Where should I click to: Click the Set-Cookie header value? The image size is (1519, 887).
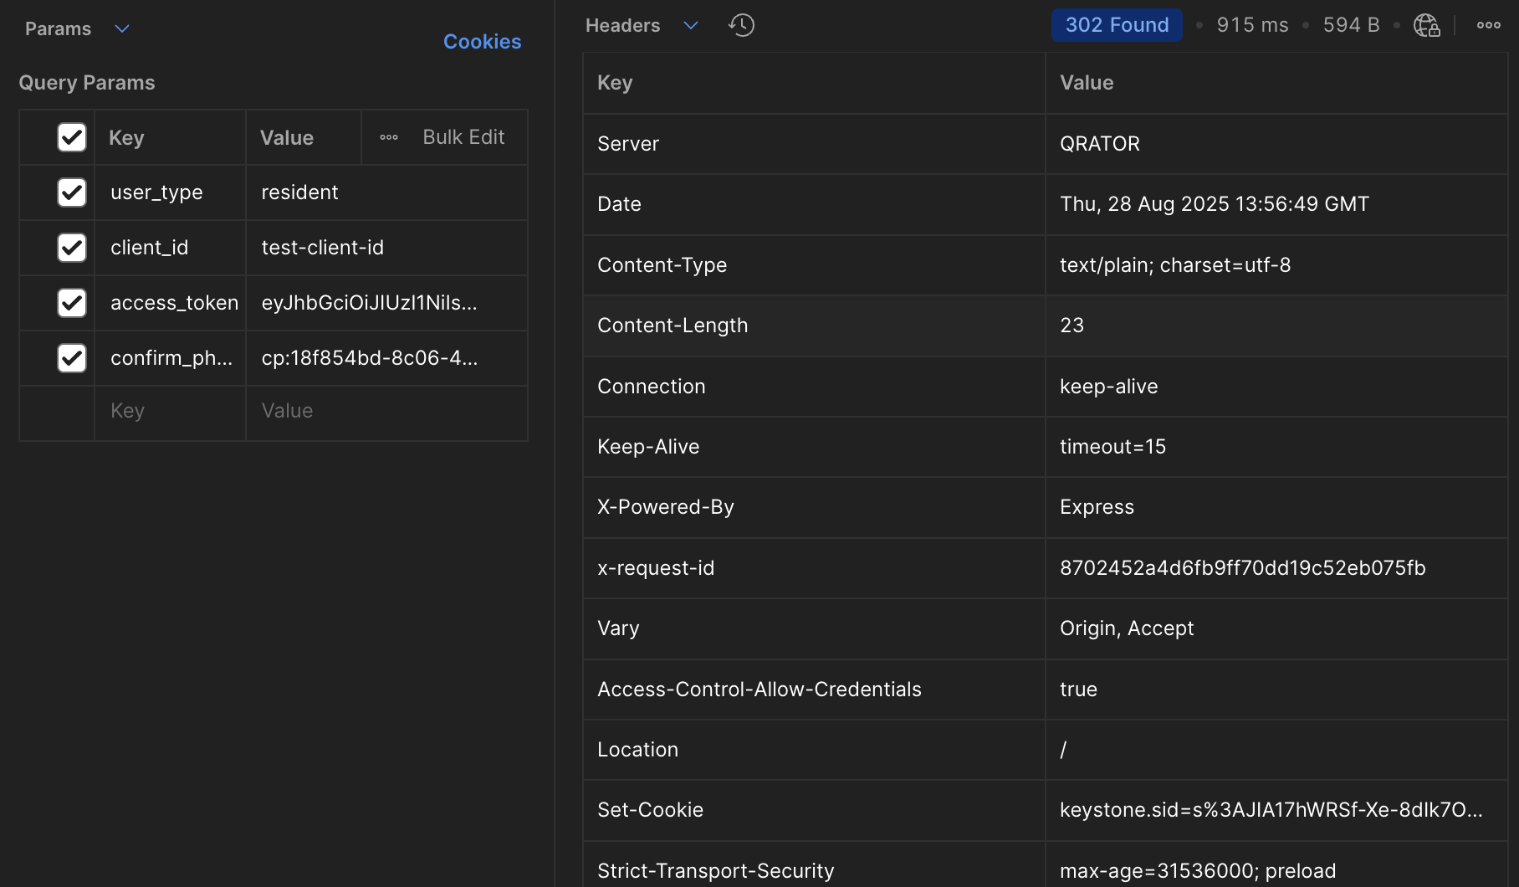(1270, 809)
